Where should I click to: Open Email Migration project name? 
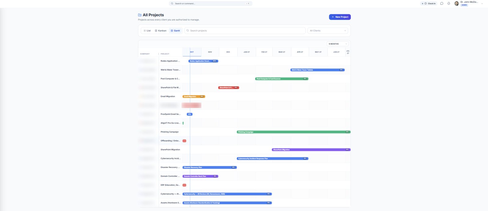coord(168,96)
